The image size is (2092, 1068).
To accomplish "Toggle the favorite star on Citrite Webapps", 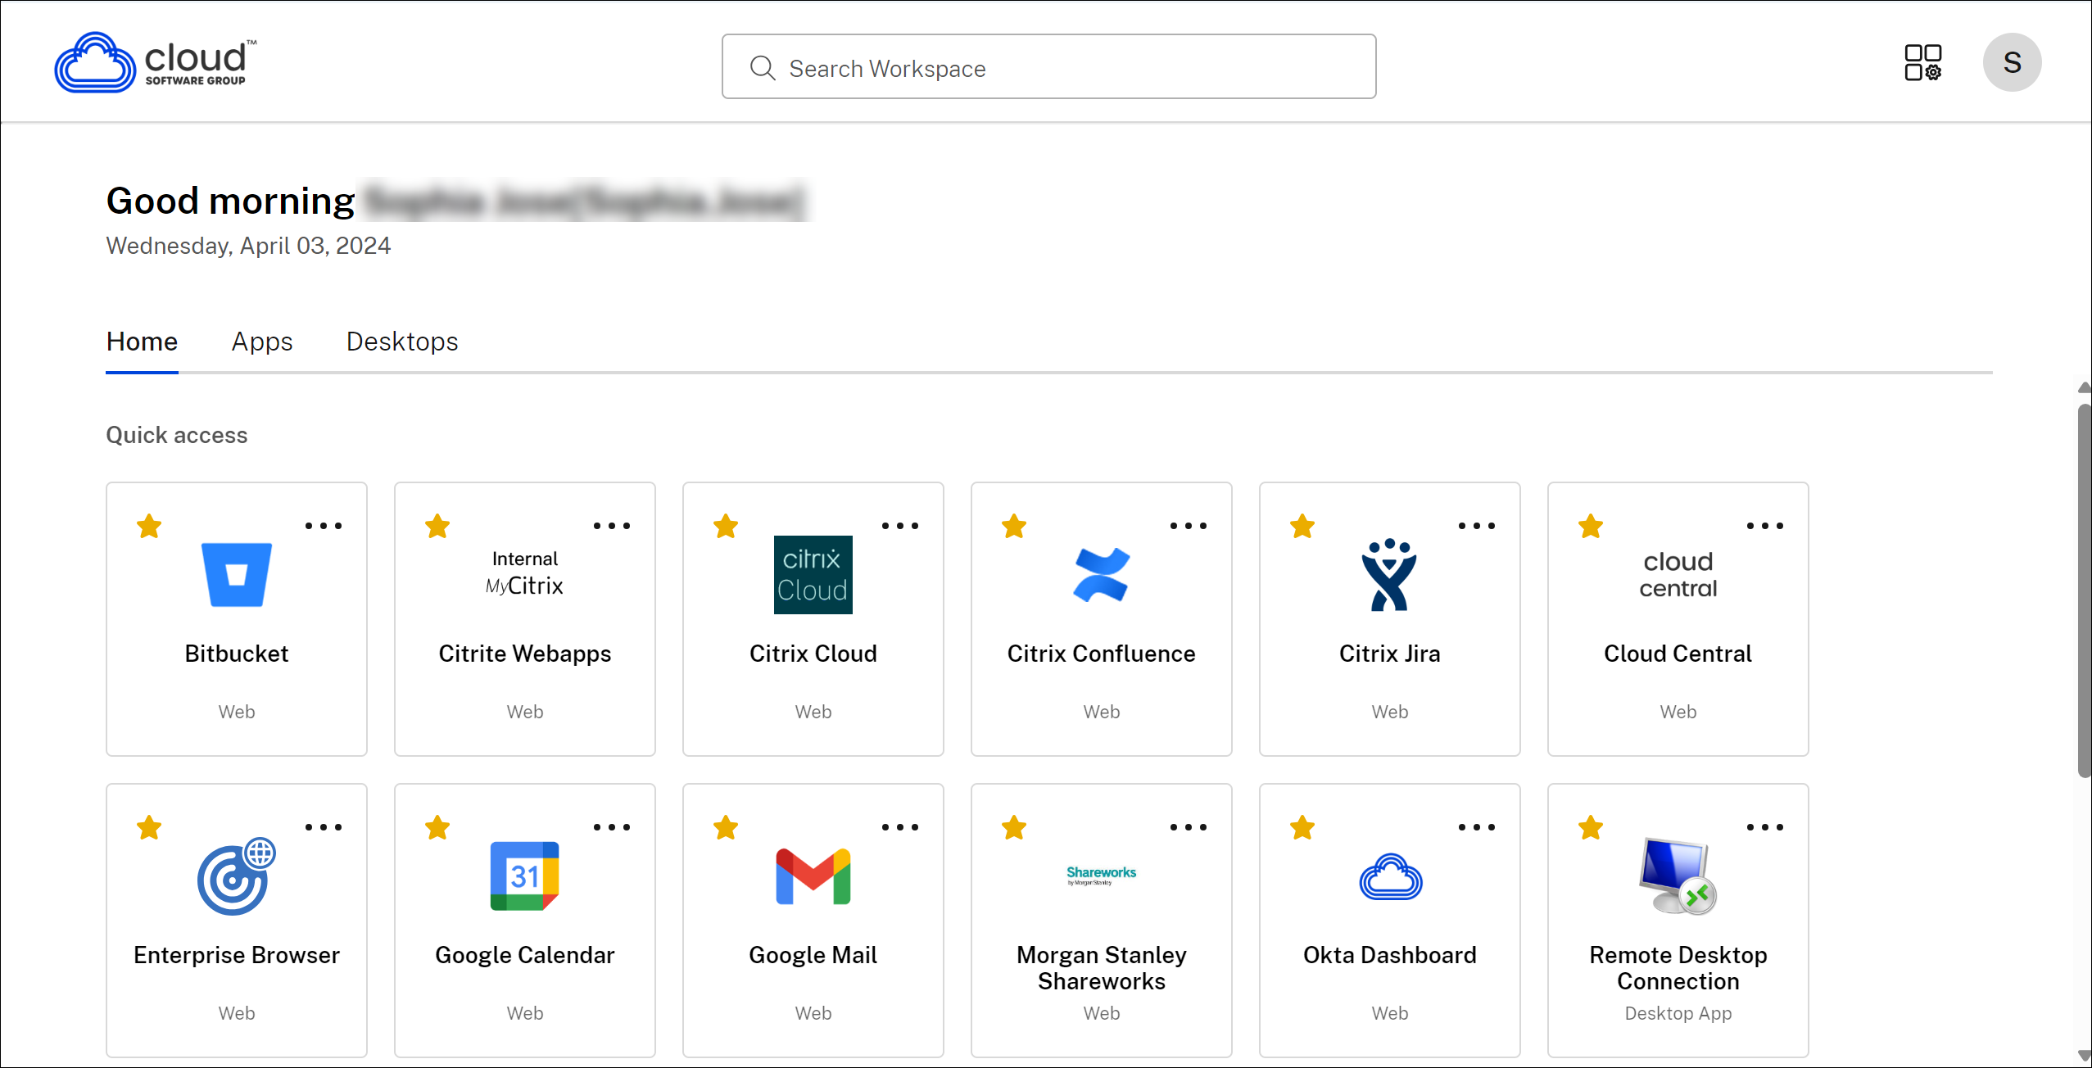I will point(437,526).
